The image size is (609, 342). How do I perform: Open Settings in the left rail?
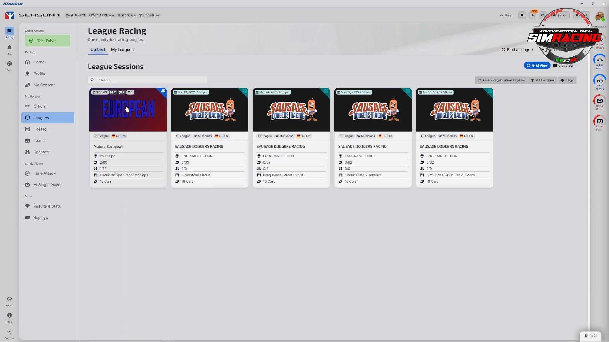click(x=9, y=334)
